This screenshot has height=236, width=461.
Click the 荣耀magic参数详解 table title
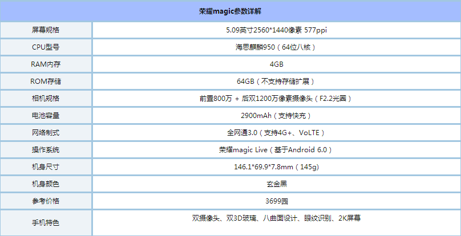[x=230, y=11]
